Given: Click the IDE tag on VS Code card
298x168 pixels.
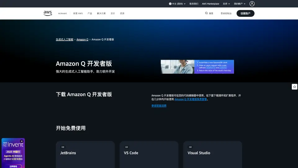Looking at the screenshot, I should pos(127,147).
